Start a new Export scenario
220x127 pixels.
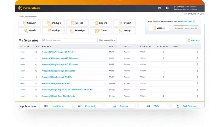pos(101,23)
